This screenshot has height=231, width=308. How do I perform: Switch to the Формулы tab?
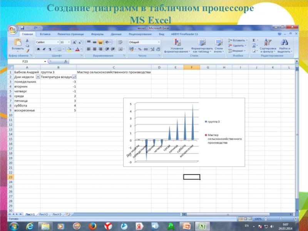(97, 34)
